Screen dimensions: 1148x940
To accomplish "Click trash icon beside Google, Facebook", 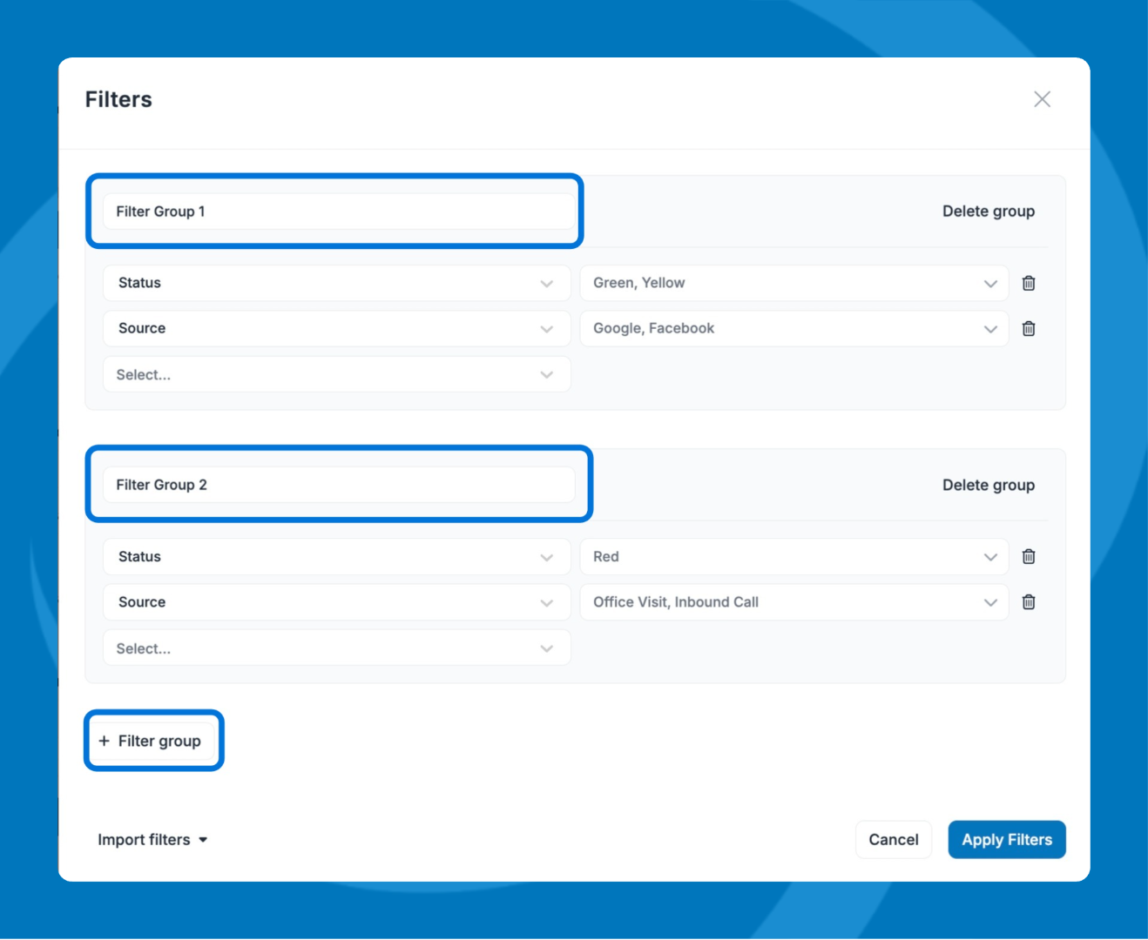I will pyautogui.click(x=1028, y=329).
